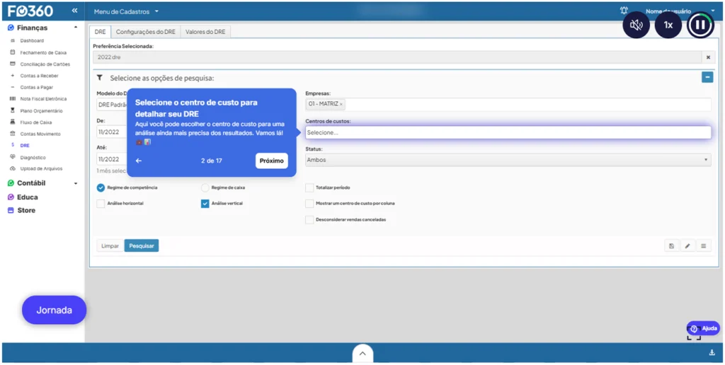The image size is (725, 365).
Task: Click the notification bell icon
Action: pyautogui.click(x=624, y=11)
